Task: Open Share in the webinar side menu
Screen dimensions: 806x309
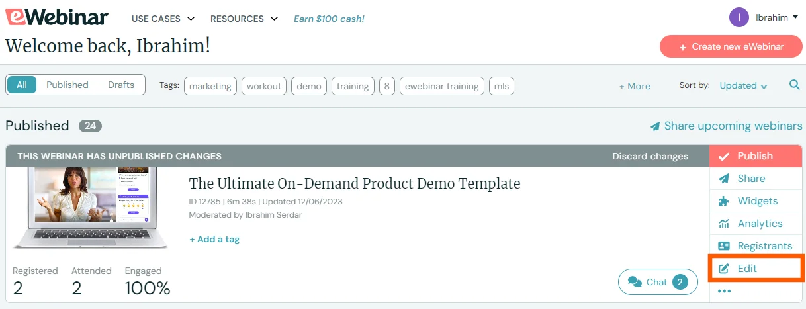Action: click(756, 179)
